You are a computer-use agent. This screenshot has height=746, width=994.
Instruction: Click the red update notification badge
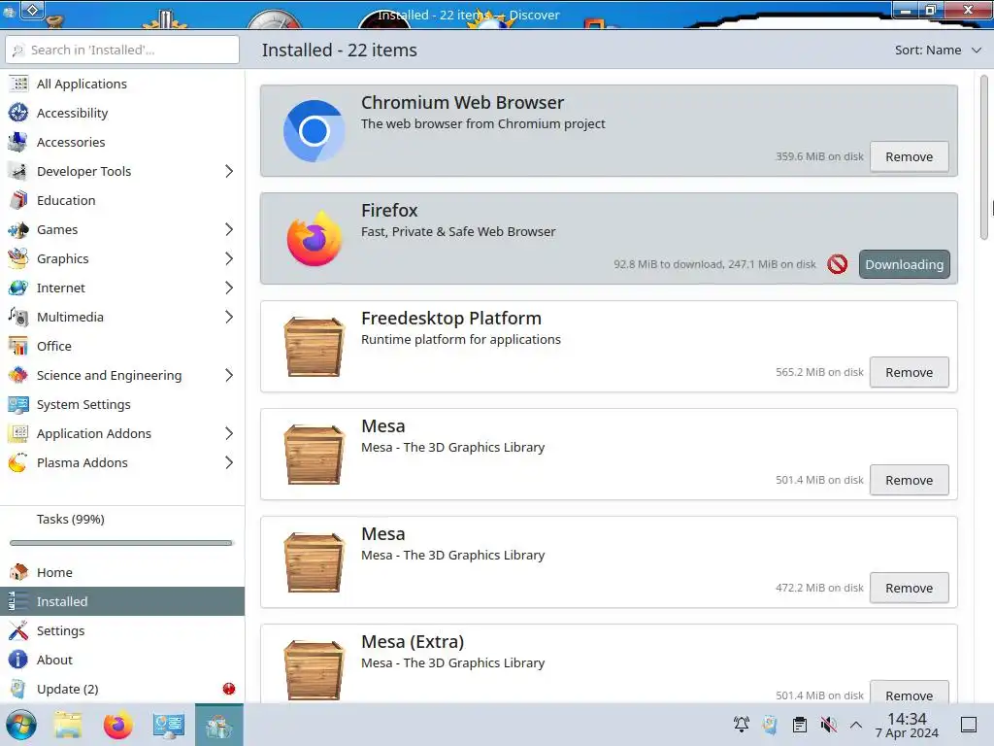coord(229,689)
